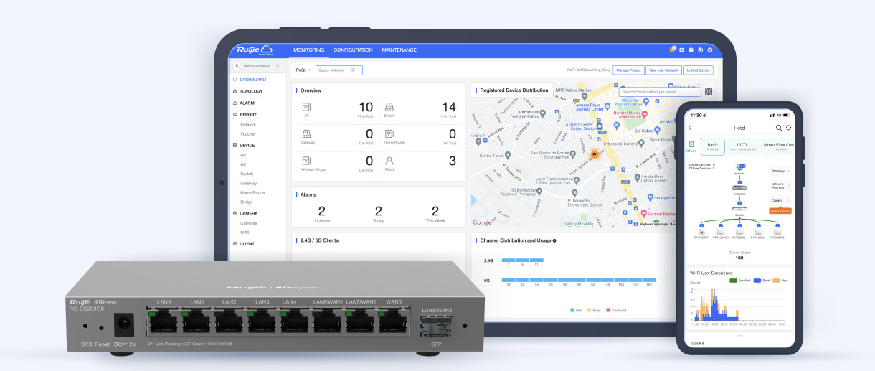Select the Smart Flow Control tab on phone

(778, 146)
